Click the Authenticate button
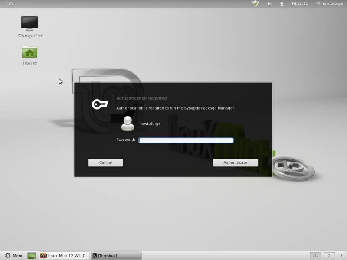Viewport: 347px width, 260px height. click(x=235, y=163)
